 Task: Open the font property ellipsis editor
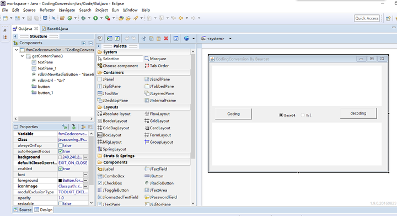85,175
